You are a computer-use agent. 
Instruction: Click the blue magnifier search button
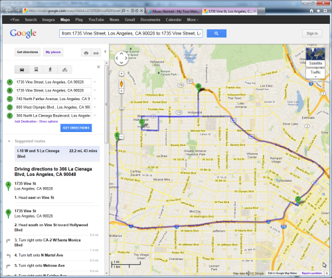coord(216,33)
